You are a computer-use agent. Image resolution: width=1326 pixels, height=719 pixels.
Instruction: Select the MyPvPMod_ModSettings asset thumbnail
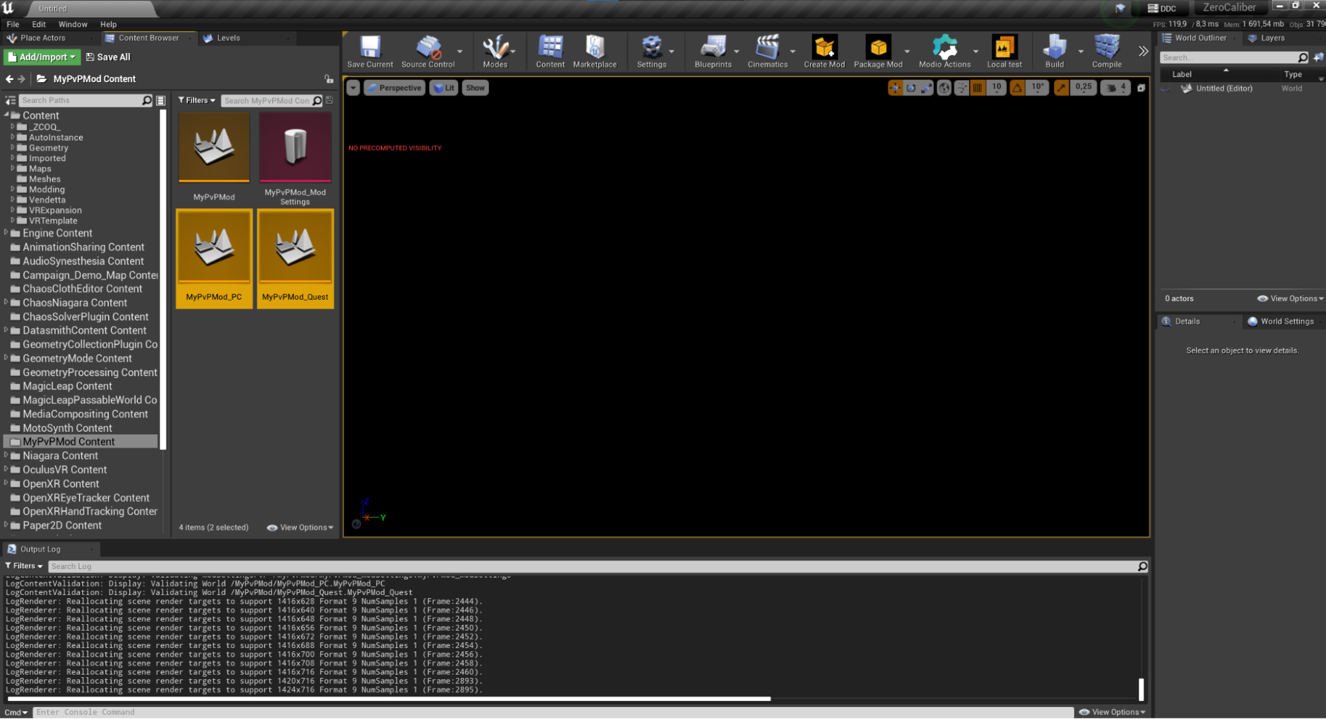295,147
